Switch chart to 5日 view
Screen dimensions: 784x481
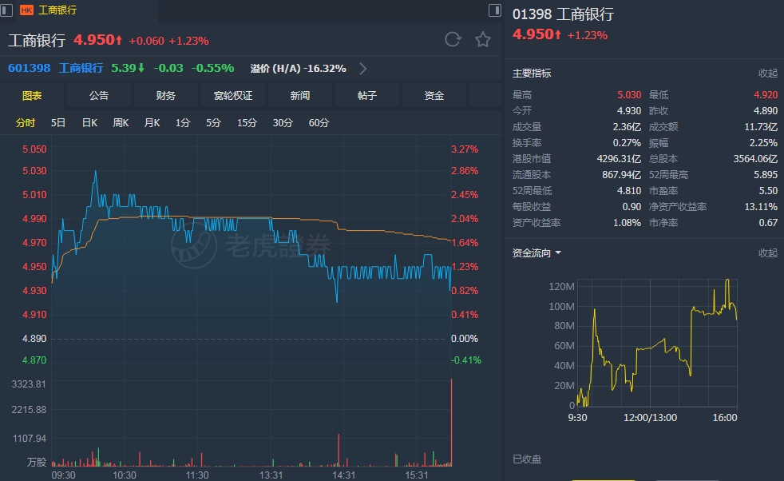point(58,123)
